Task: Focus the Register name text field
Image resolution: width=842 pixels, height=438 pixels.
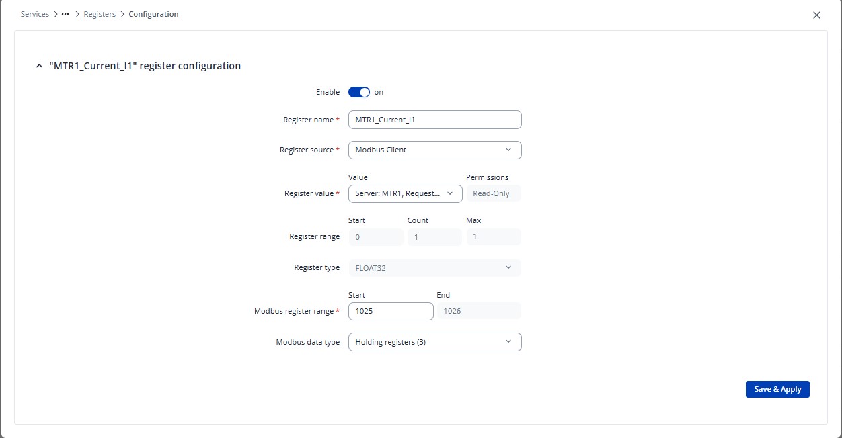Action: click(x=434, y=120)
